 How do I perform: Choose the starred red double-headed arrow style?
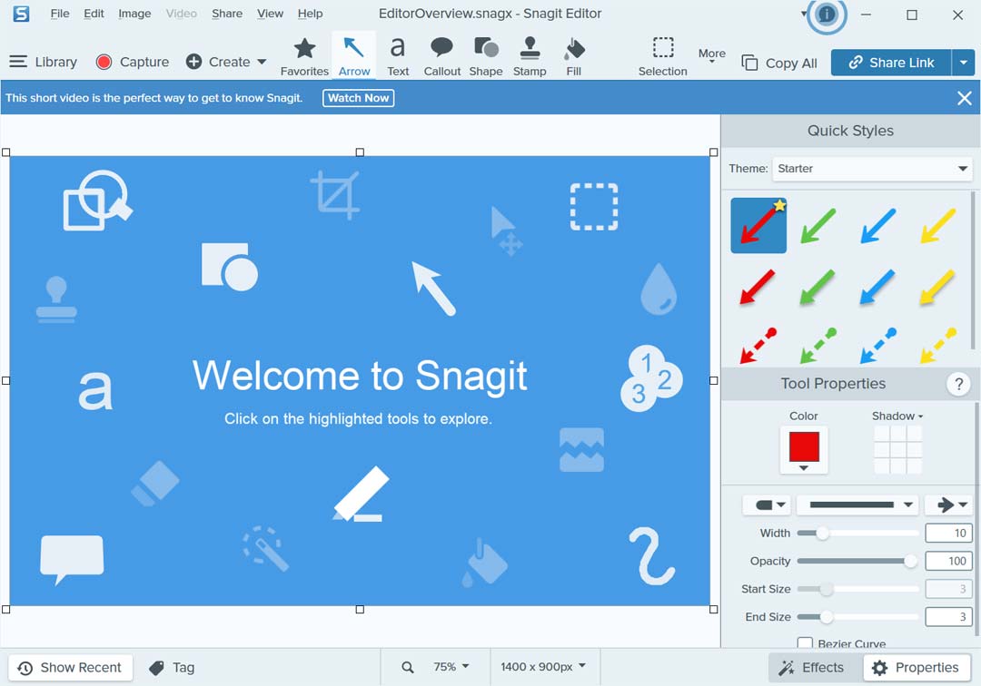[x=758, y=226]
